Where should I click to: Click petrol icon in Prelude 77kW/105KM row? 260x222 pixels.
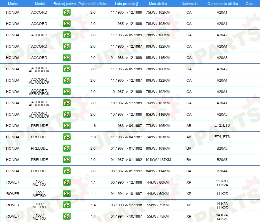[66, 125]
